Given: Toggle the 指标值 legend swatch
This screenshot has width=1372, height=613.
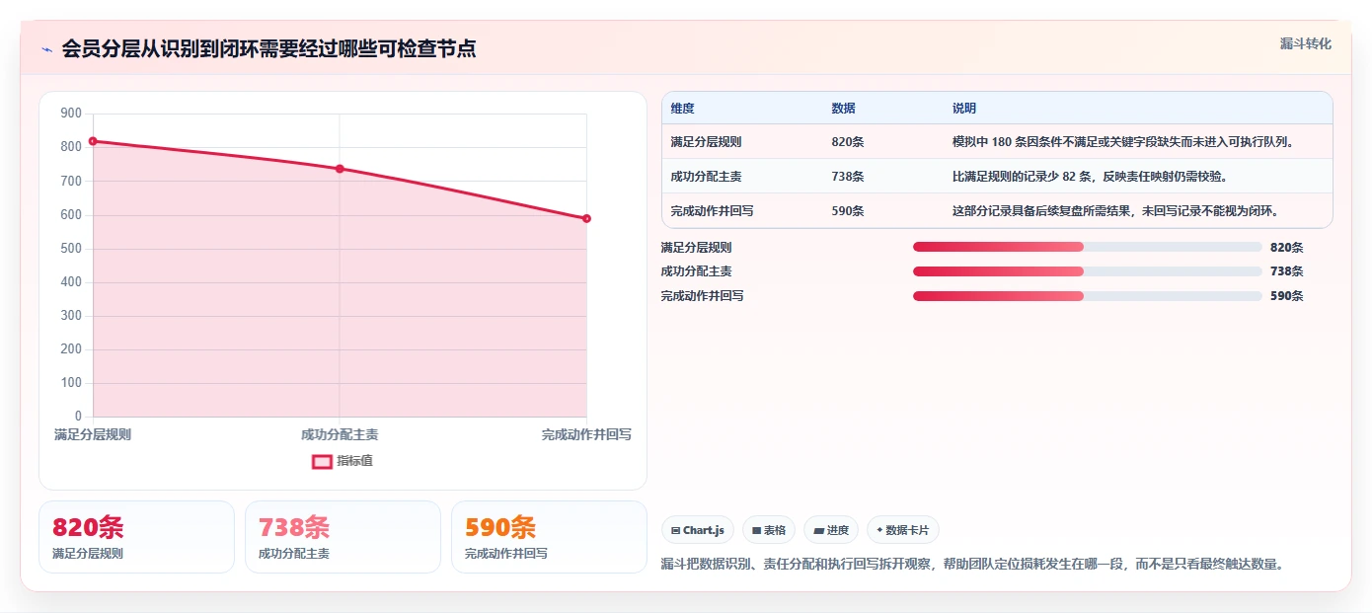Looking at the screenshot, I should point(323,461).
